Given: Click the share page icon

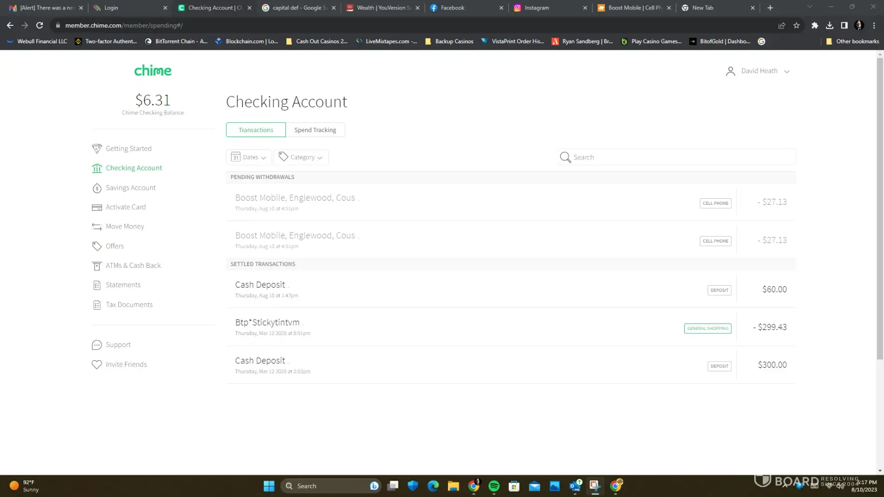Looking at the screenshot, I should pyautogui.click(x=782, y=25).
